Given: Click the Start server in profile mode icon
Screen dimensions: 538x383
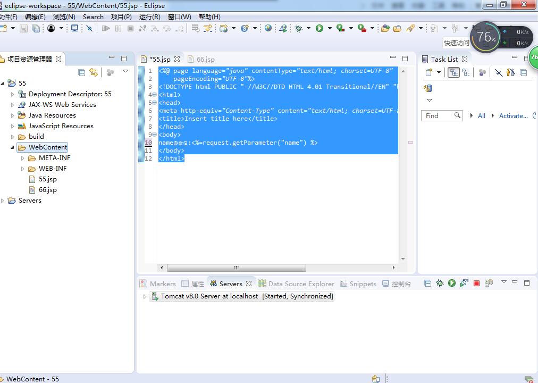Looking at the screenshot, I should (x=464, y=283).
